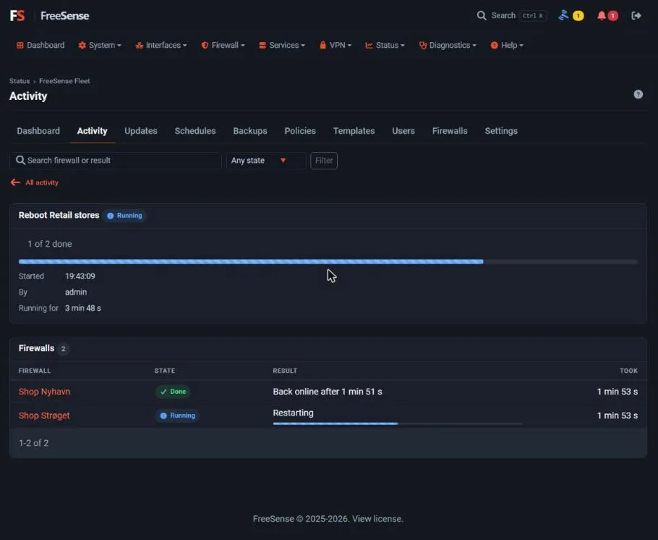
Task: Expand the Diagnostics menu
Action: tap(448, 46)
